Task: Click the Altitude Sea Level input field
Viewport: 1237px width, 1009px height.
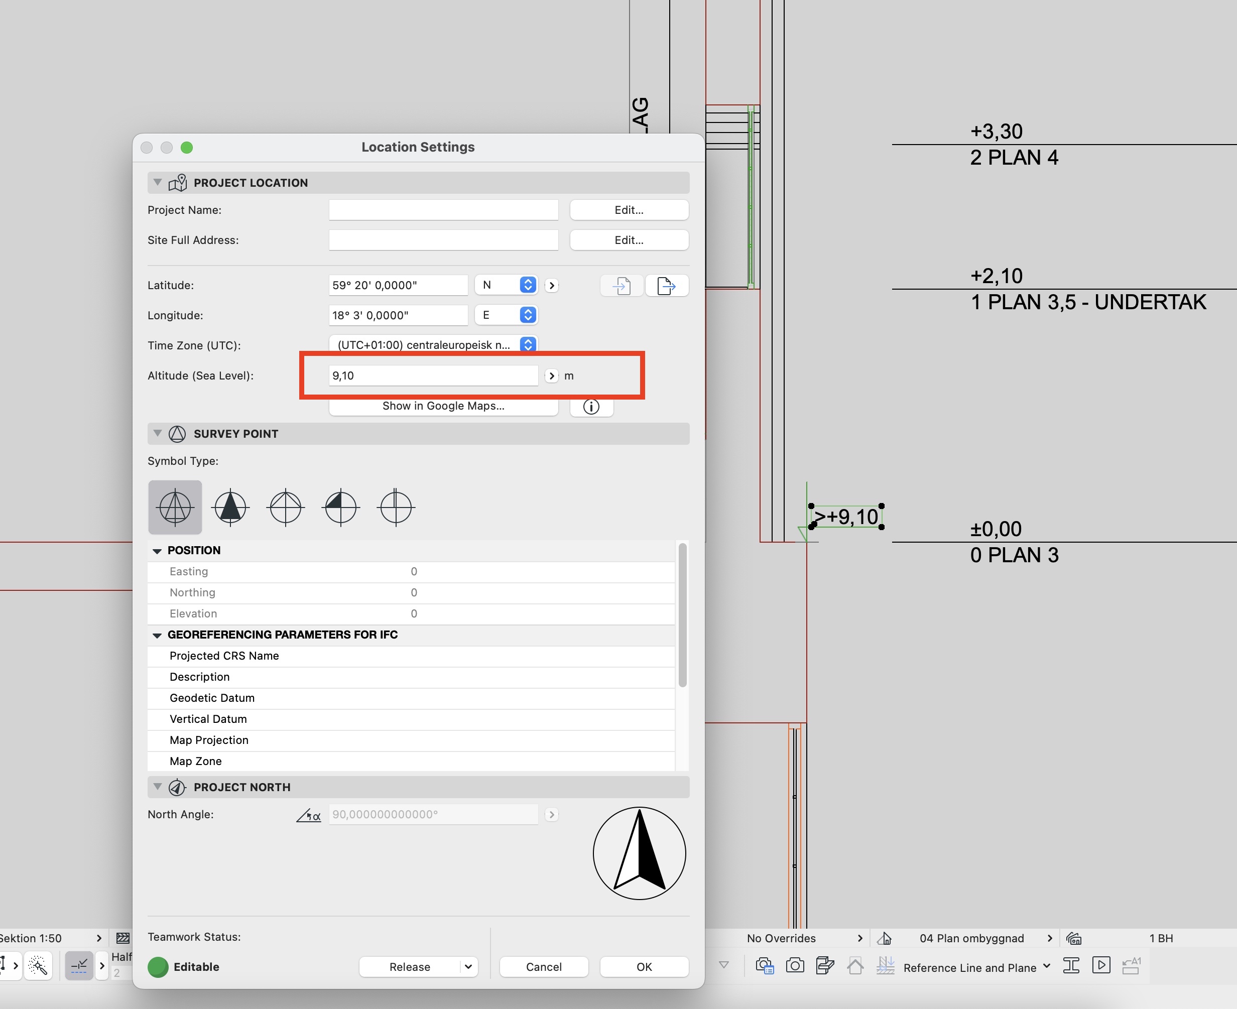Action: click(x=433, y=375)
